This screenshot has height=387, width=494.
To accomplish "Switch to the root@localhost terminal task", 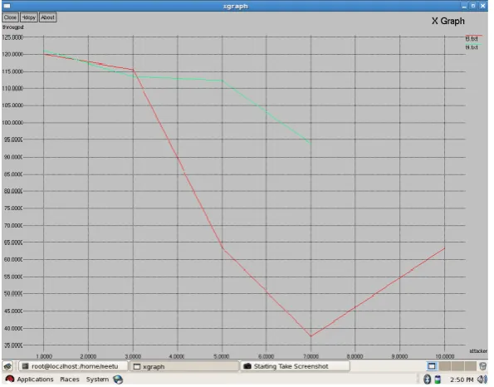I will [73, 366].
